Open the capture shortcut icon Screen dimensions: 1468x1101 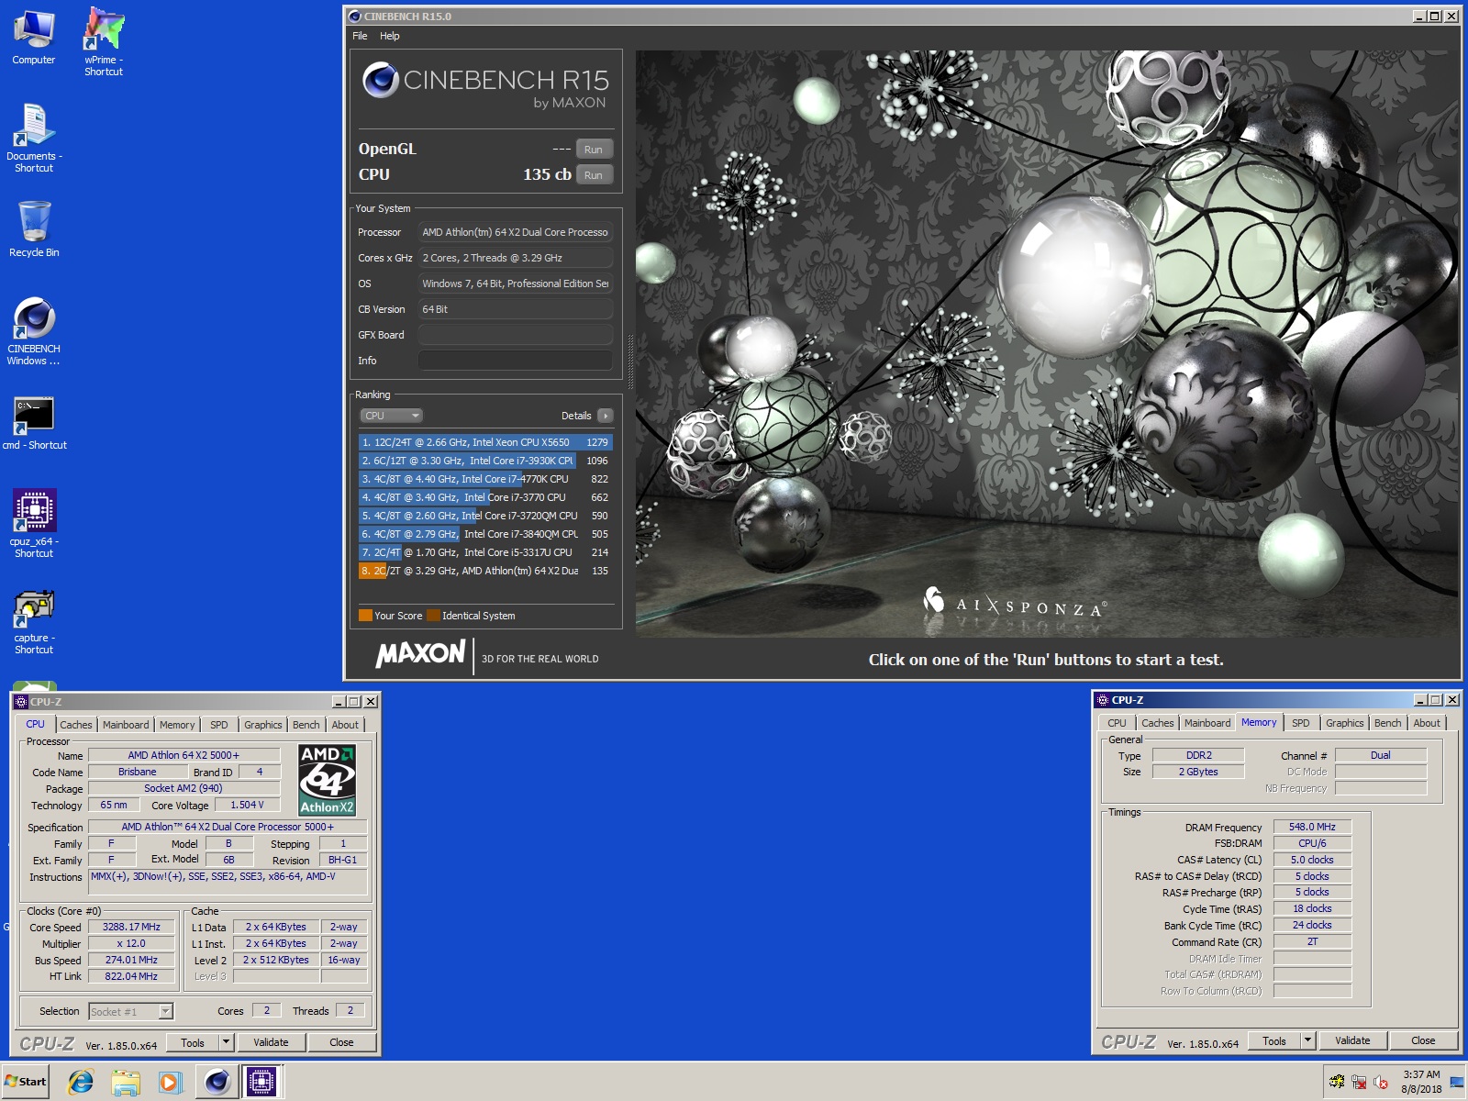(34, 622)
